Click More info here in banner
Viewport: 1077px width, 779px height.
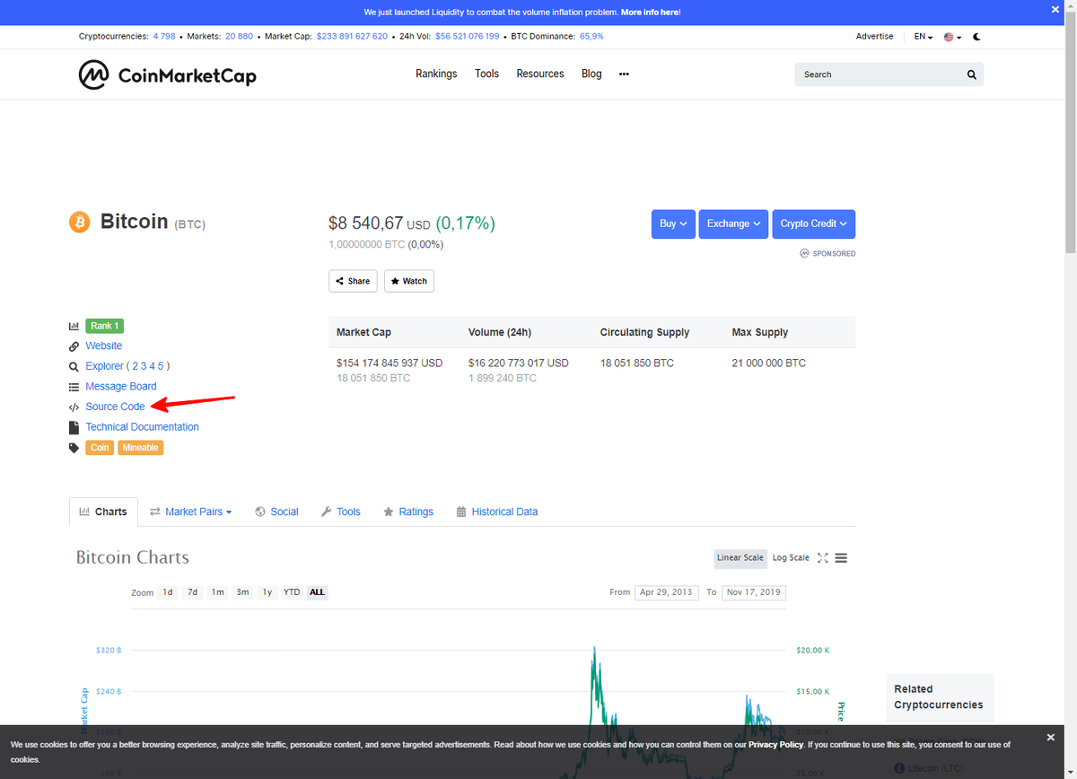pos(650,13)
